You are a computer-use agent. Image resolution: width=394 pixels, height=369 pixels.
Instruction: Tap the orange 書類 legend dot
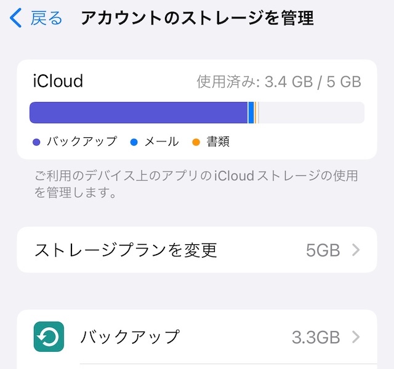pyautogui.click(x=196, y=142)
